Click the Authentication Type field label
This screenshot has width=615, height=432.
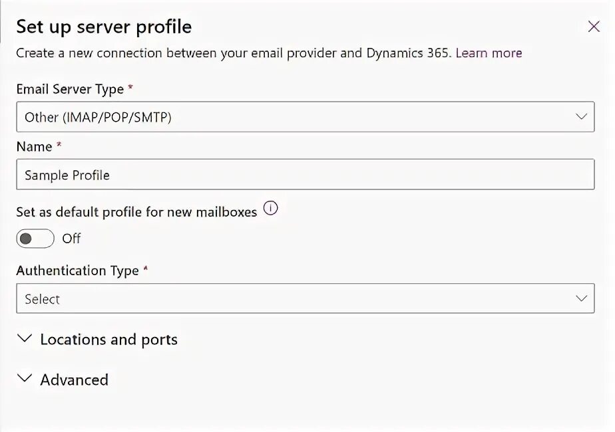point(77,270)
